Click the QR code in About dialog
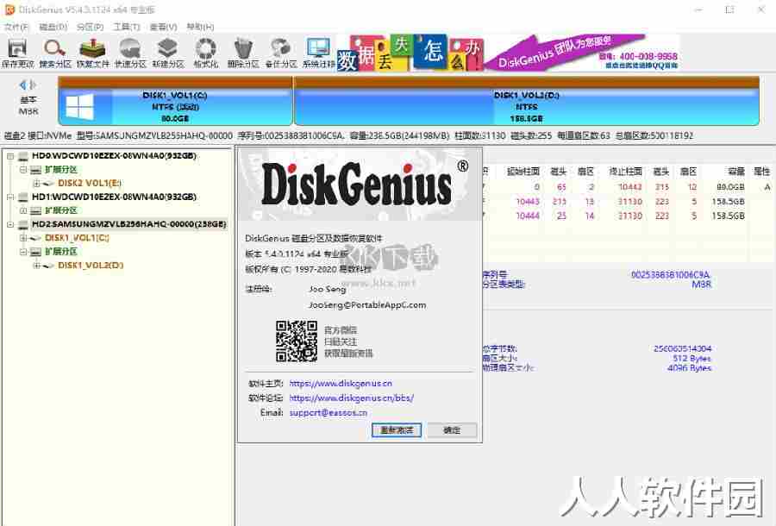Image resolution: width=776 pixels, height=526 pixels. point(297,341)
